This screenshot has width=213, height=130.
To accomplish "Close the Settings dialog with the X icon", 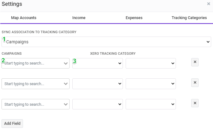I will [208, 4].
